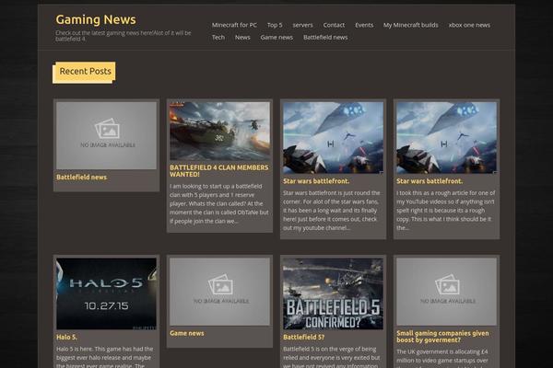Click excerpt 'Battlefield 5 is on the verge'
This screenshot has height=368, width=553.
coord(332,357)
